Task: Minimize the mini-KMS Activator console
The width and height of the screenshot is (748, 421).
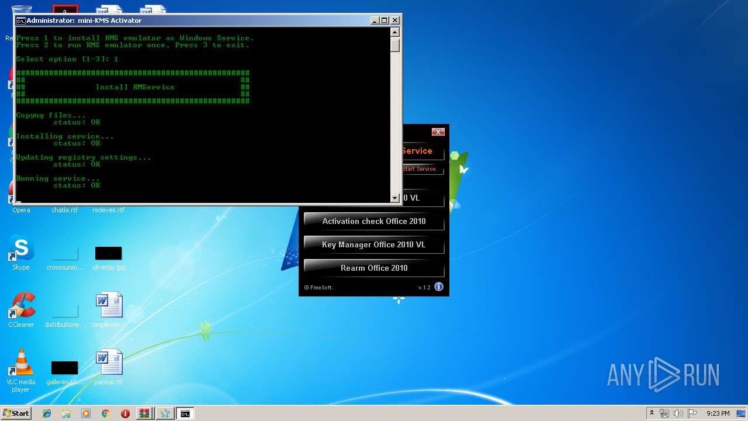Action: pos(375,20)
